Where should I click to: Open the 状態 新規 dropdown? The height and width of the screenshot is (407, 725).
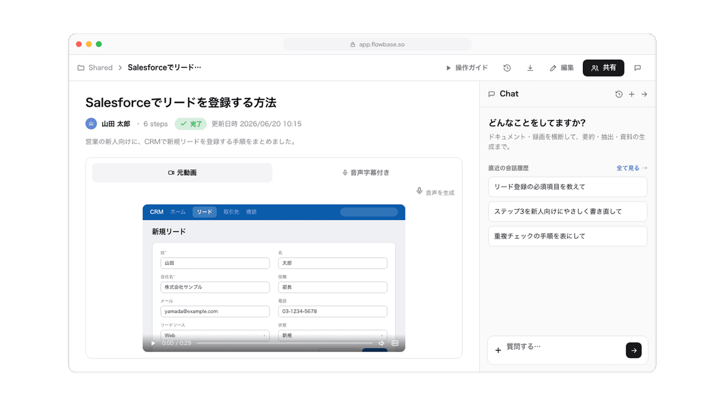click(332, 335)
